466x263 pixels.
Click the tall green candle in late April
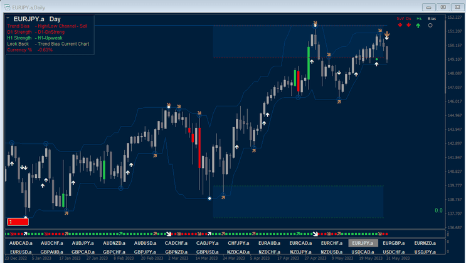click(x=309, y=63)
